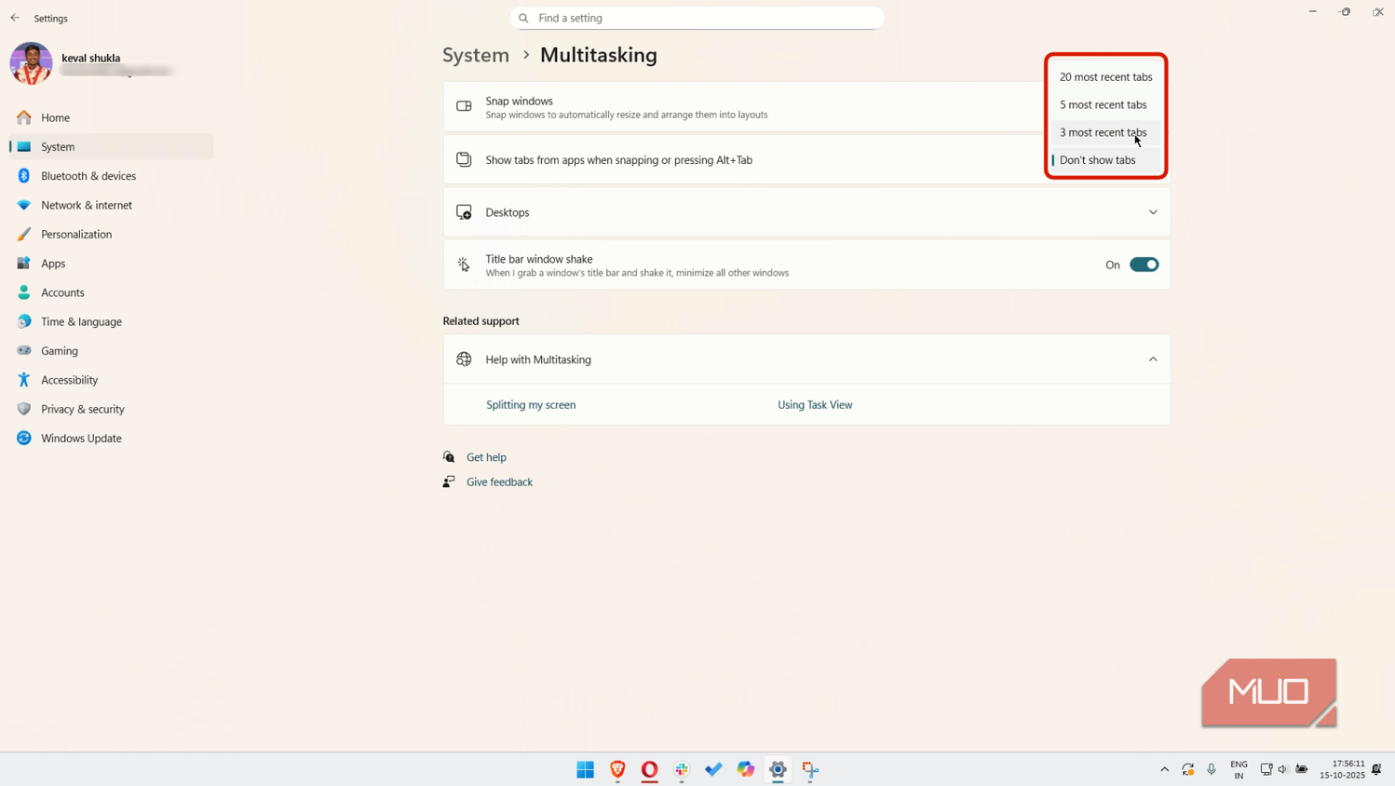Navigate to Privacy & security
The height and width of the screenshot is (786, 1395).
pyautogui.click(x=111, y=409)
